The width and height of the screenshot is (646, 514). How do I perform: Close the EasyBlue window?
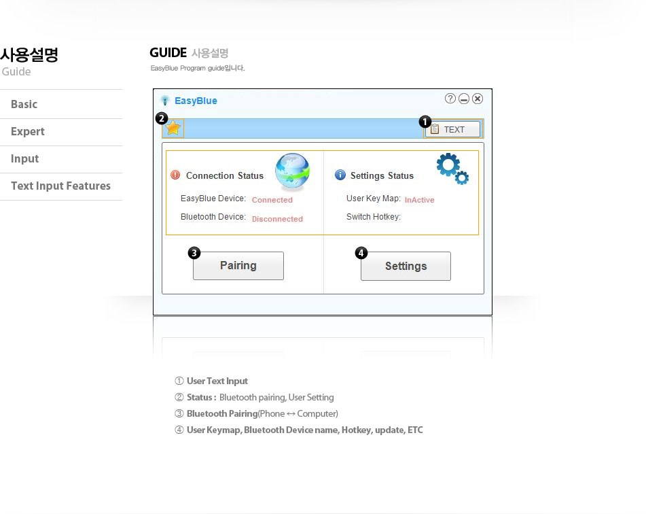click(478, 99)
